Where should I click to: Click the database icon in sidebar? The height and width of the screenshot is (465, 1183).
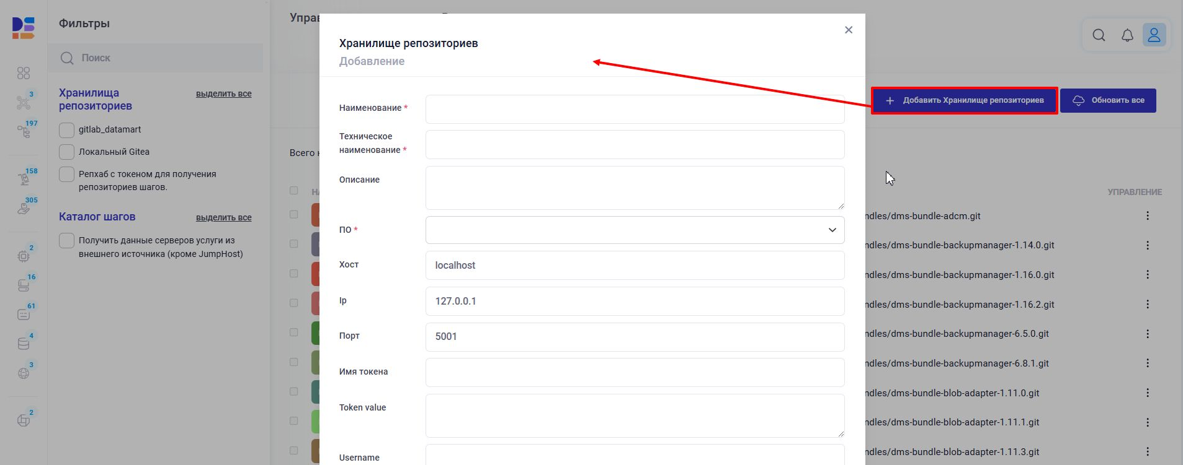click(24, 344)
